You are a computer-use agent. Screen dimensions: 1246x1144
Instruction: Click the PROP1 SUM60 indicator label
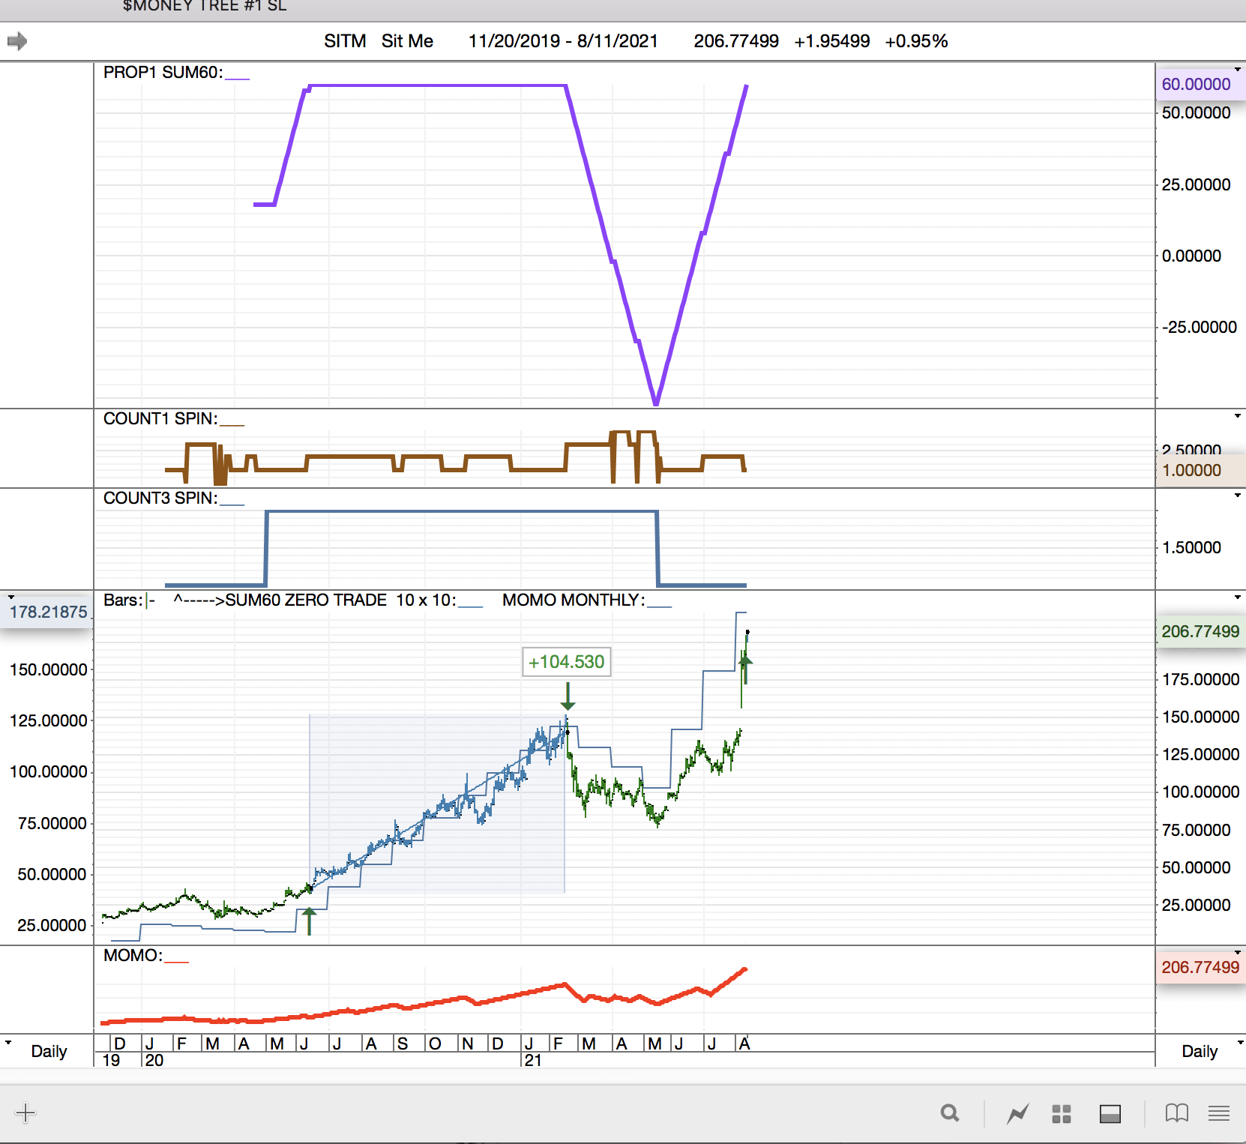tap(163, 73)
